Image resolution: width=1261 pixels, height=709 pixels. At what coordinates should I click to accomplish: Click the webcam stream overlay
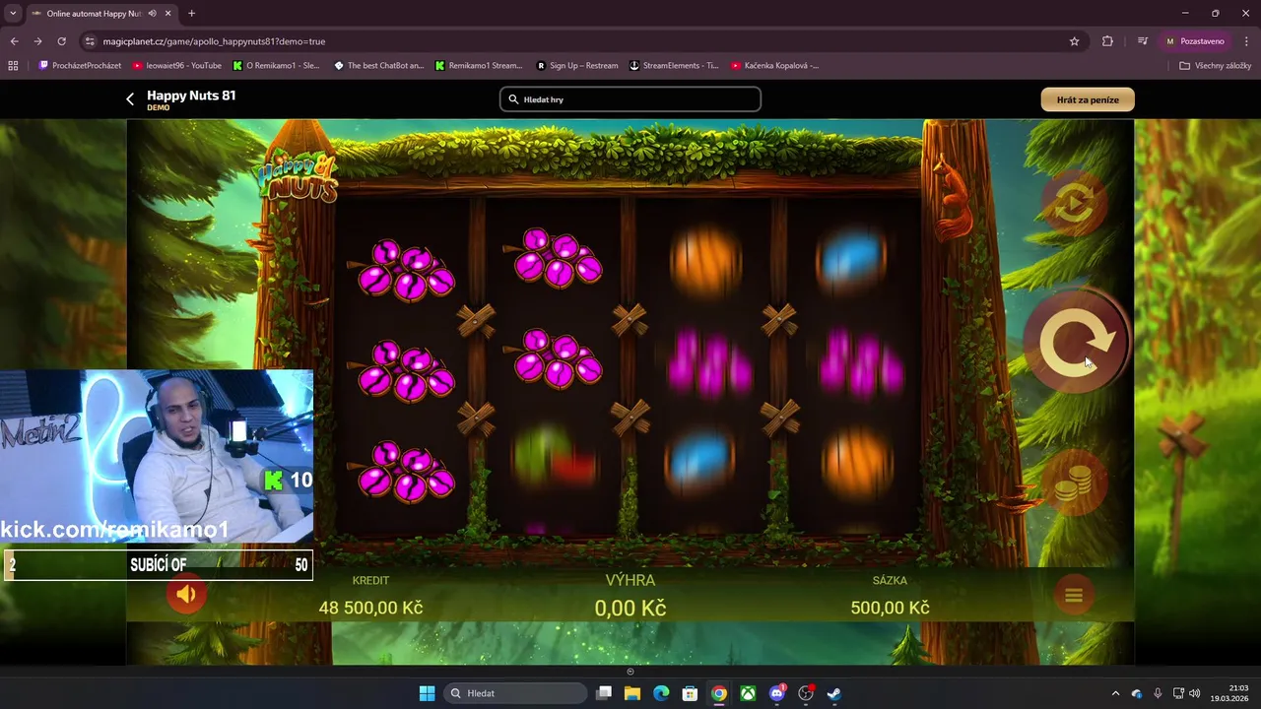click(x=157, y=456)
